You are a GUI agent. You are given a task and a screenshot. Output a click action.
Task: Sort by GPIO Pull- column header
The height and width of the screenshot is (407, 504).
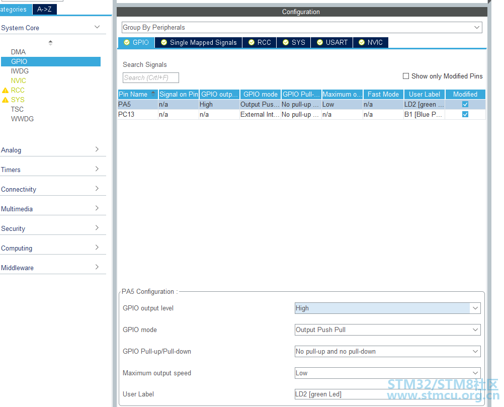click(301, 94)
